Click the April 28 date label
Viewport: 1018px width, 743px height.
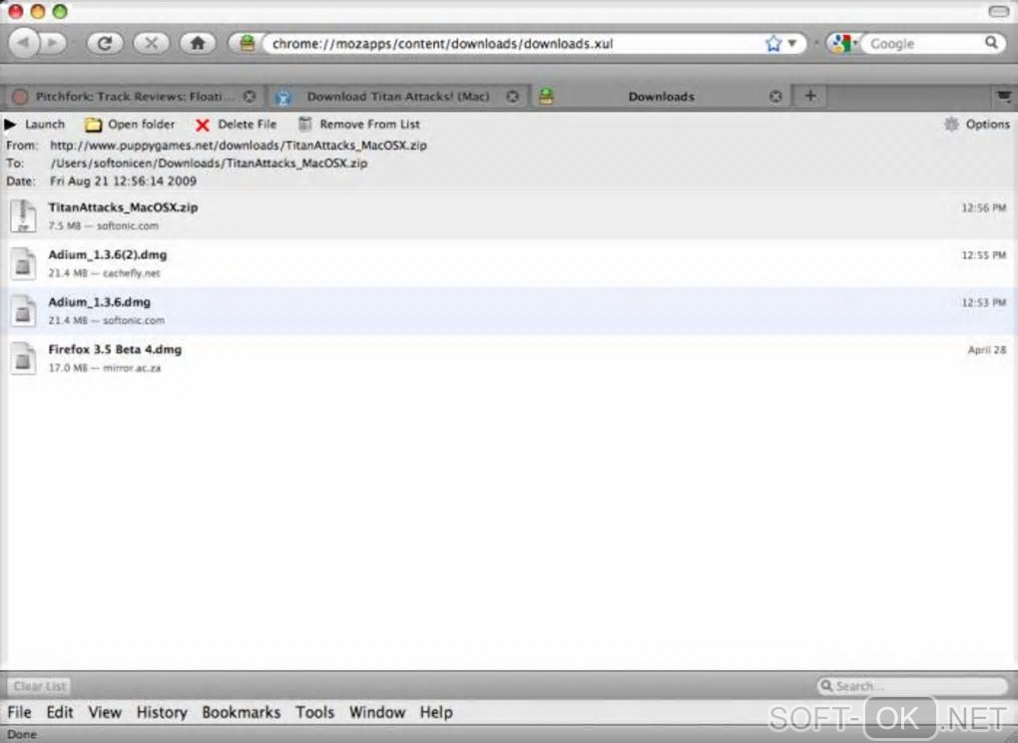point(987,350)
